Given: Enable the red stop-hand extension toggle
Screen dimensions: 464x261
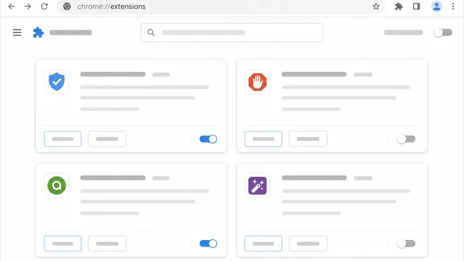Looking at the screenshot, I should coord(406,139).
